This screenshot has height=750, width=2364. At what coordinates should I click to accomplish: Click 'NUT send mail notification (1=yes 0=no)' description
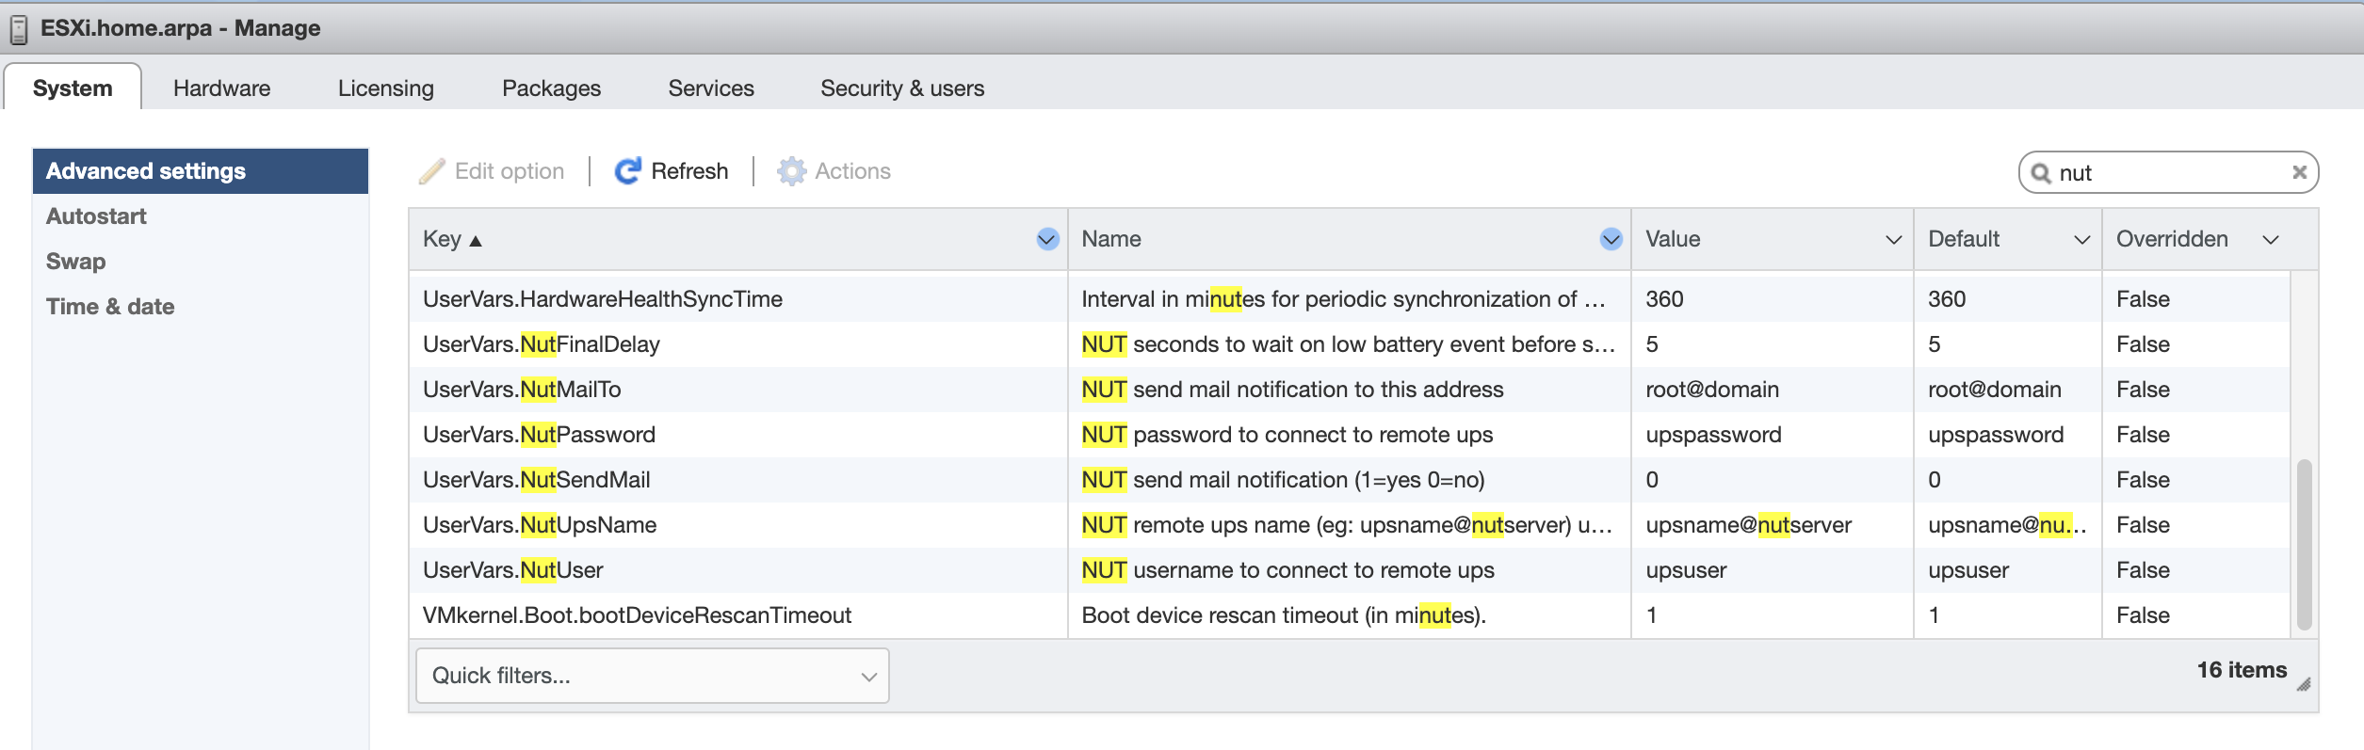point(1283,480)
